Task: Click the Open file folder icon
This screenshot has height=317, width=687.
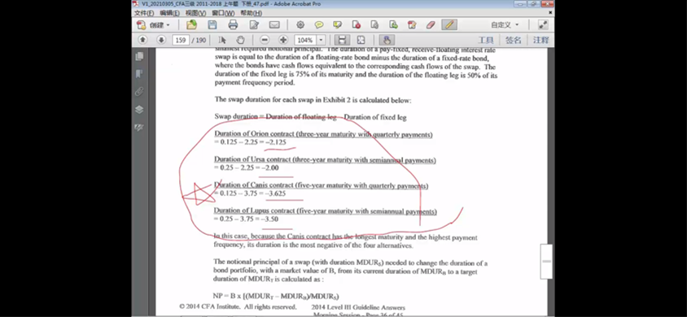Action: (191, 25)
